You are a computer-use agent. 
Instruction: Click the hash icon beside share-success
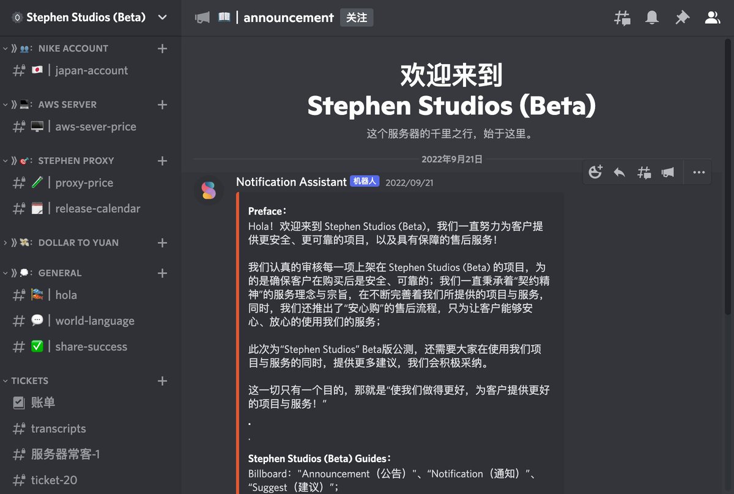tap(19, 347)
